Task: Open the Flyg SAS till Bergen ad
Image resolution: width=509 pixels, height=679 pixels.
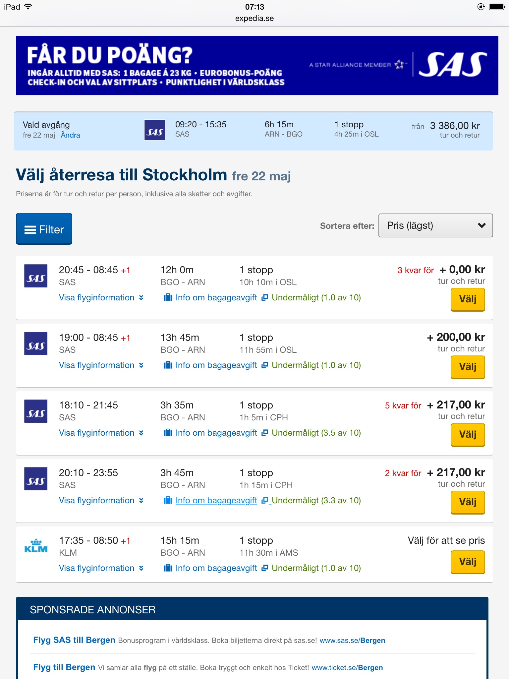Action: [74, 640]
